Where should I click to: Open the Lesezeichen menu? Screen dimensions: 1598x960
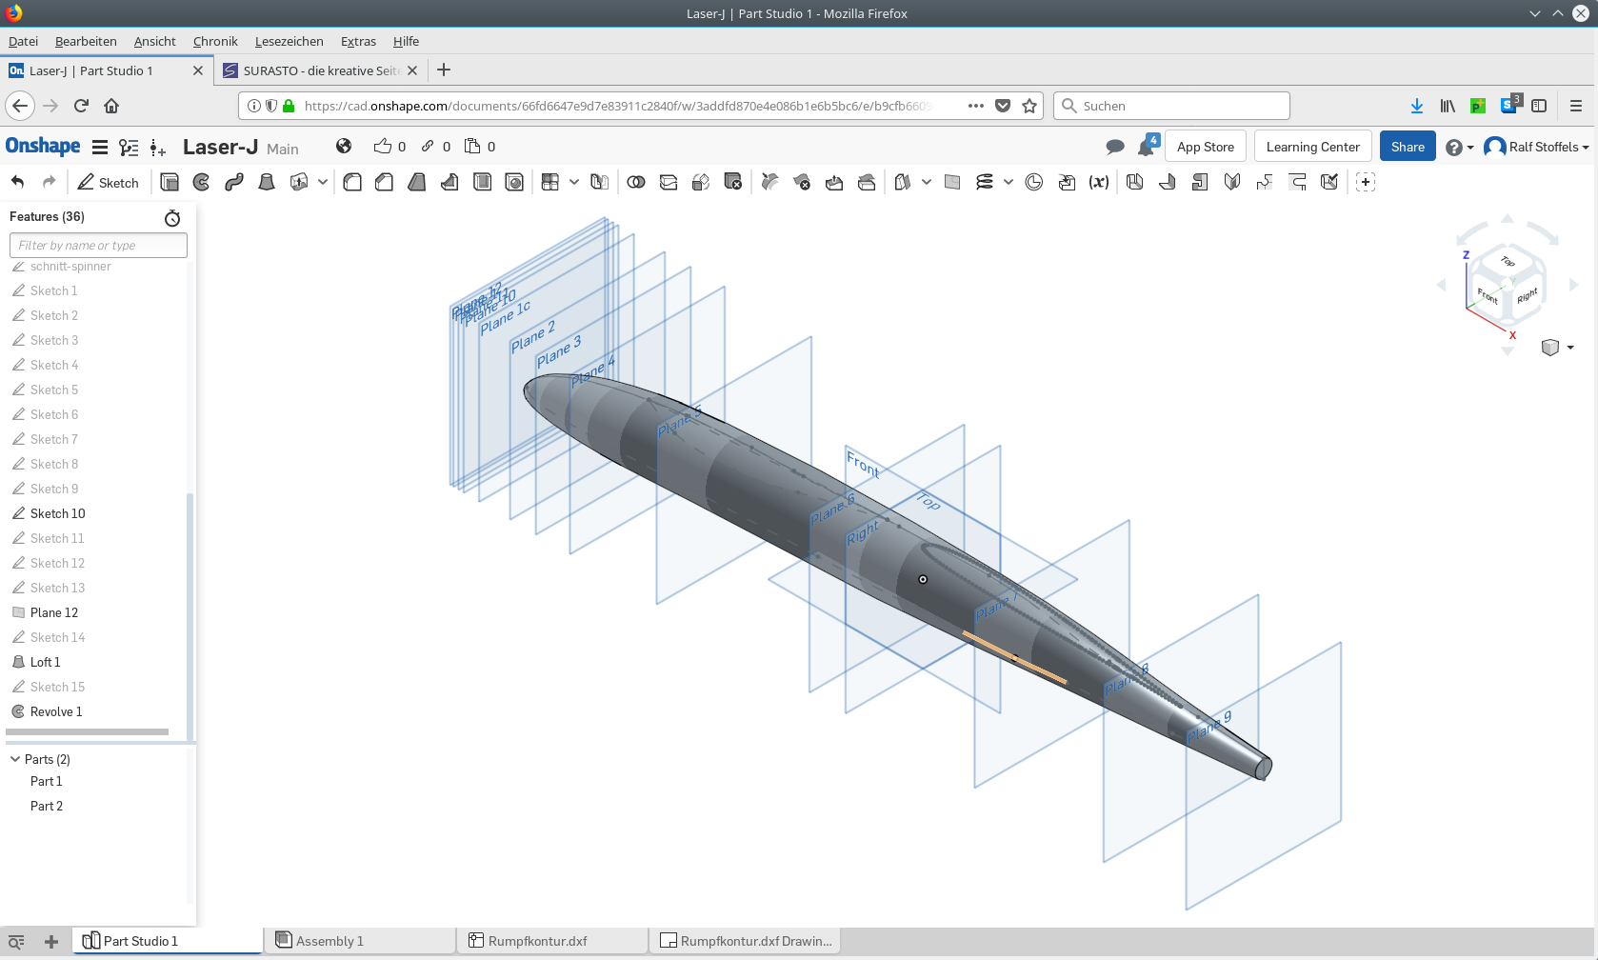pyautogui.click(x=290, y=41)
